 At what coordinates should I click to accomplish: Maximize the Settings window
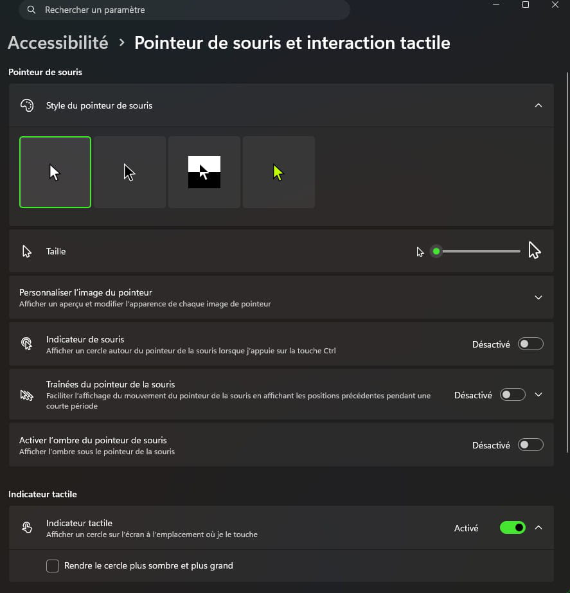tap(526, 4)
